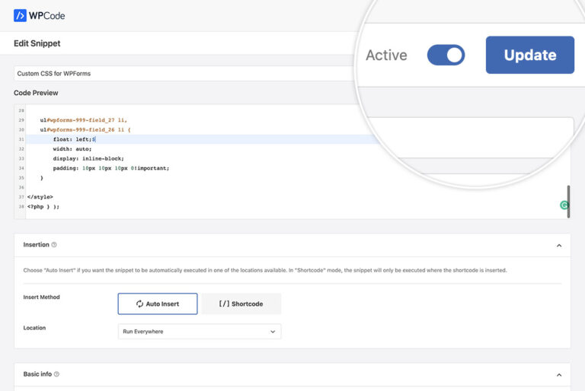Choose the Shortcode insert method
This screenshot has height=391, width=585.
(241, 304)
